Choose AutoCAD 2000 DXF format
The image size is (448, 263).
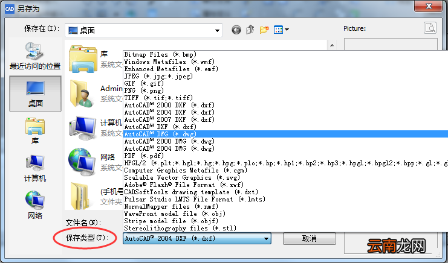285,105
